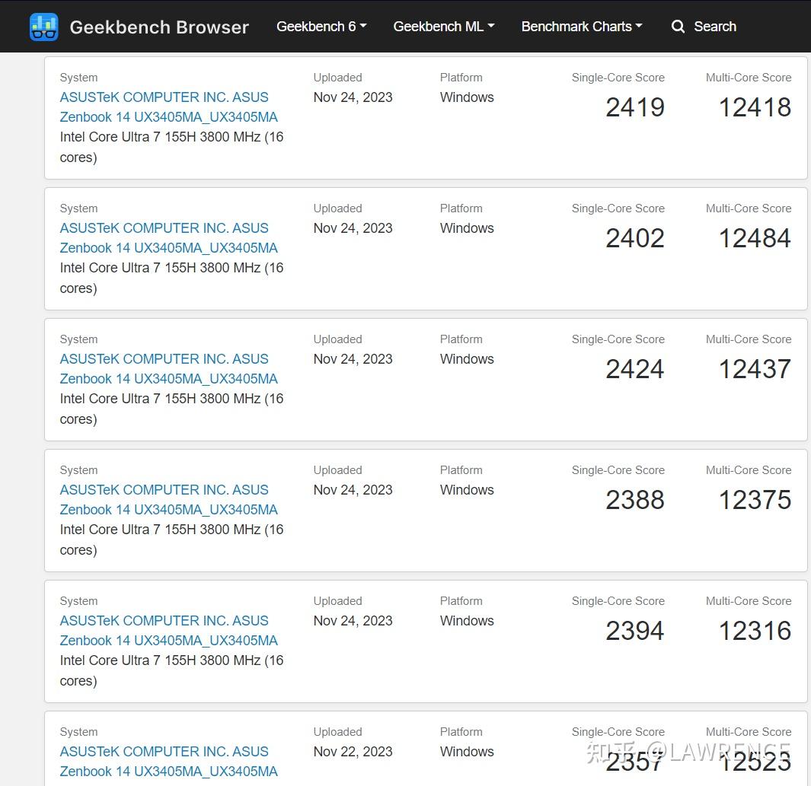
Task: Click the 12437 multi-core score
Action: pos(755,369)
